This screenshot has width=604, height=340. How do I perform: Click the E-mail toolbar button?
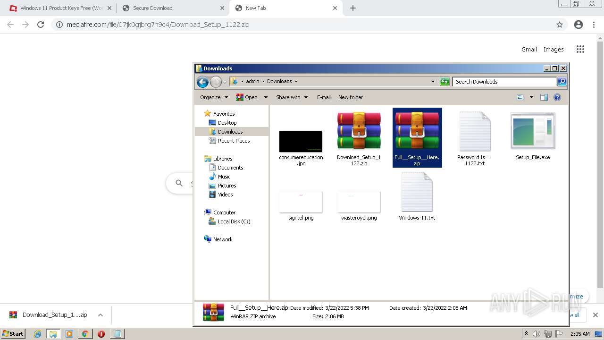pos(324,97)
